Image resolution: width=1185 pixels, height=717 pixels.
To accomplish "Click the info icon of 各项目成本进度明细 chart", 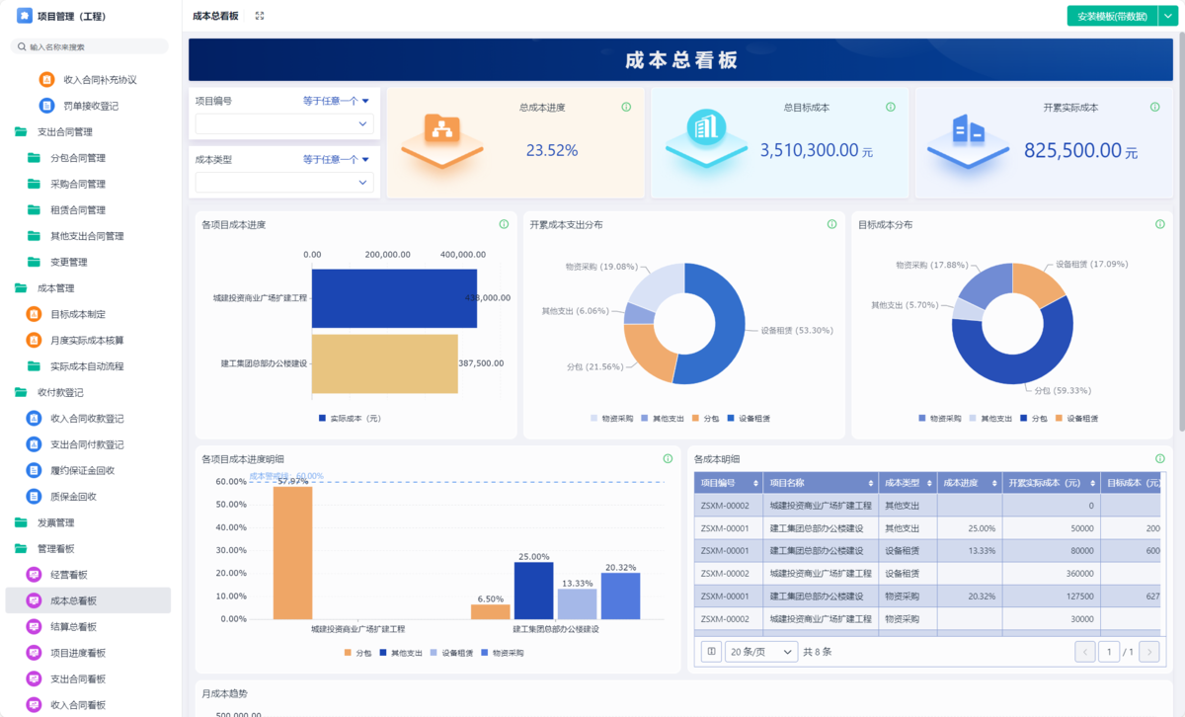I will [x=668, y=458].
